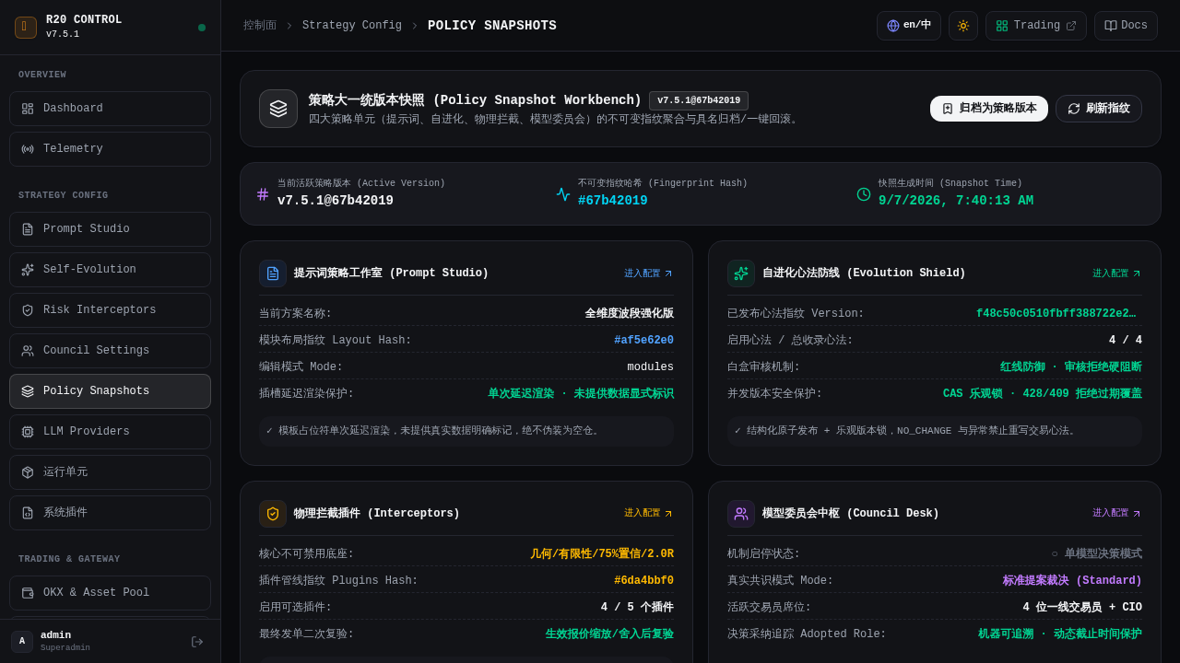The image size is (1180, 663).
Task: Click the 系统插件 file icon
Action: (x=28, y=513)
